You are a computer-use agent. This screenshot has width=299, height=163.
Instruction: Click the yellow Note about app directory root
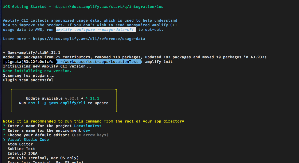click(93, 121)
